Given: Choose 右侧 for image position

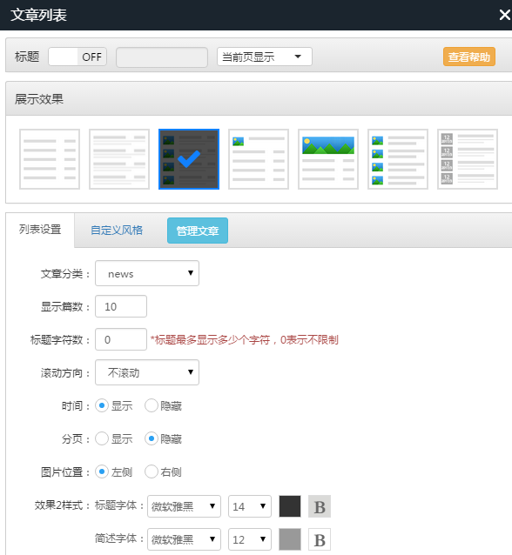Looking at the screenshot, I should tap(152, 471).
